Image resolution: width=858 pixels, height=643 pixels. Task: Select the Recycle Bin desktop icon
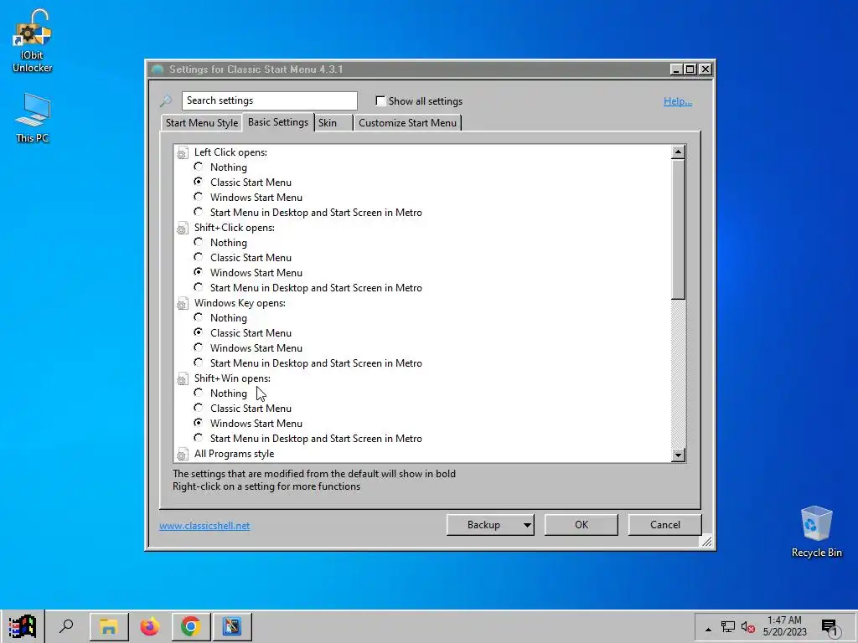(816, 532)
